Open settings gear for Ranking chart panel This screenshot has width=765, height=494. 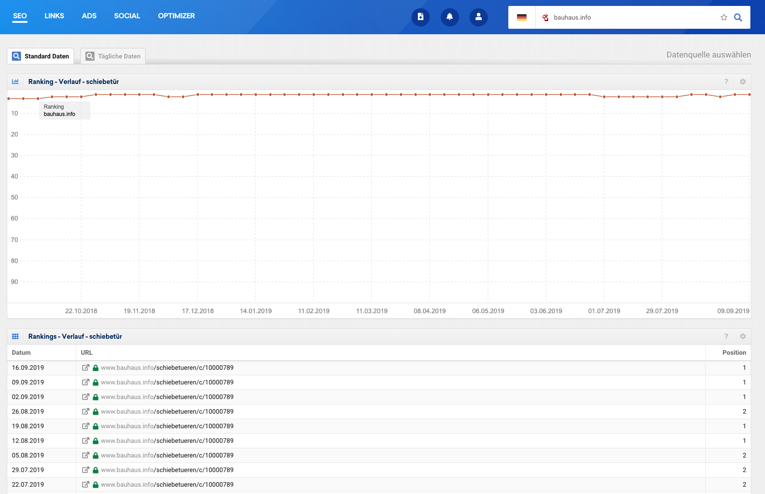(743, 81)
